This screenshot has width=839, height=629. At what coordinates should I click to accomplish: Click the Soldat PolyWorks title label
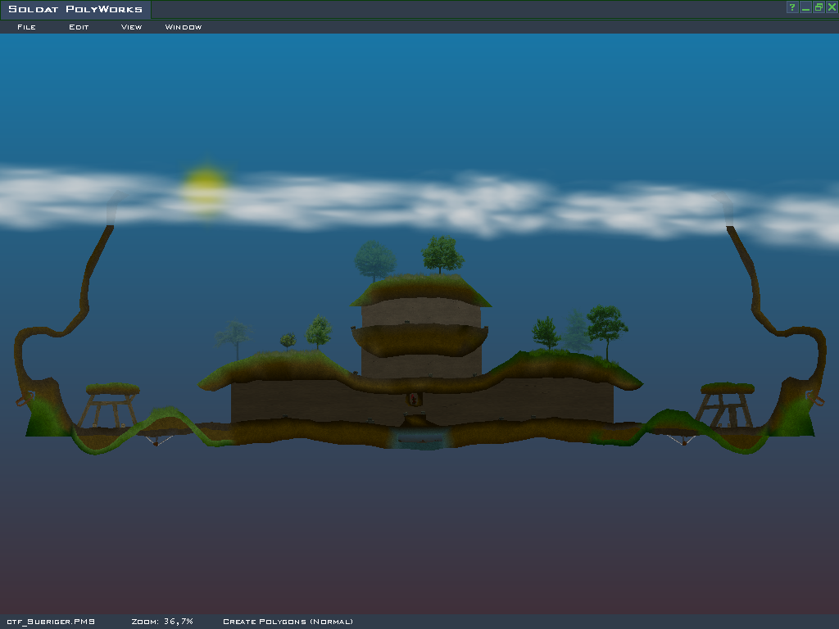75,10
